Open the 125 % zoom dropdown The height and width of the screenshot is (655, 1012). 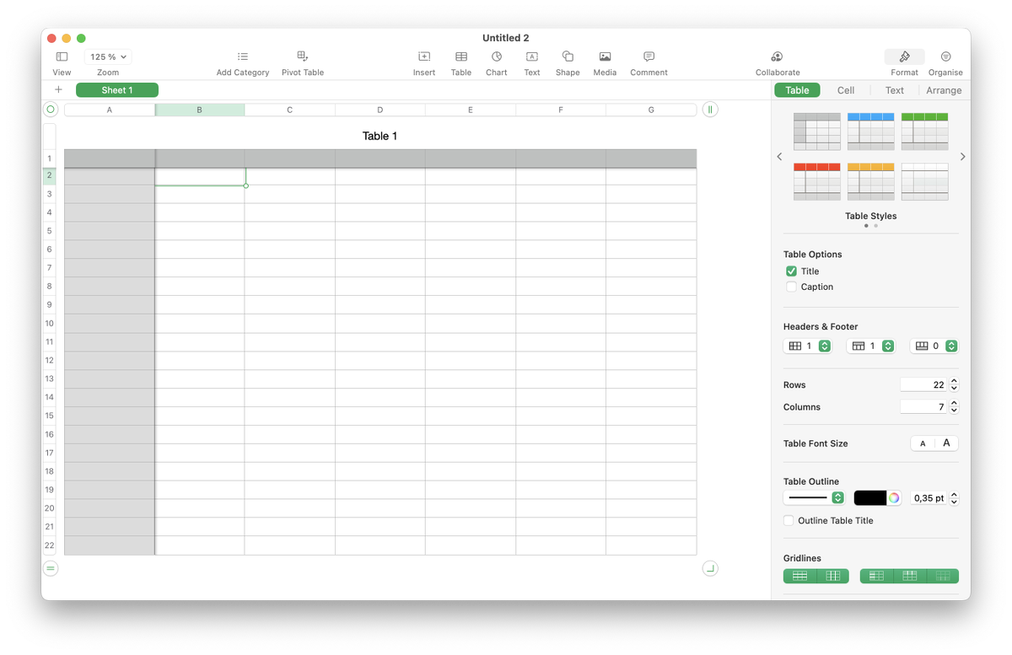click(108, 56)
